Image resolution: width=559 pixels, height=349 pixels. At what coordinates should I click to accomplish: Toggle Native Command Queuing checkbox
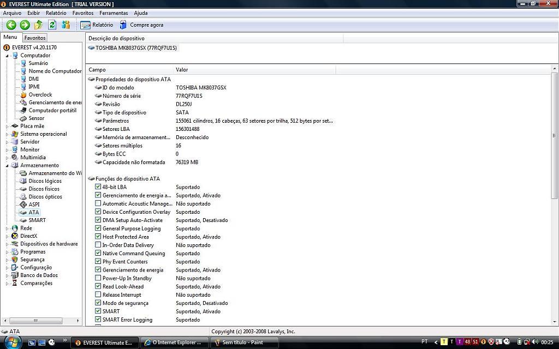point(98,253)
